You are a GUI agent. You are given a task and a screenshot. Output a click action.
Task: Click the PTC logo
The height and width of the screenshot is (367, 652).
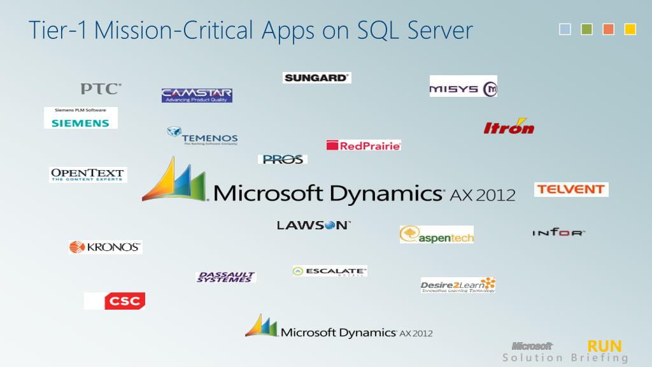(x=101, y=89)
